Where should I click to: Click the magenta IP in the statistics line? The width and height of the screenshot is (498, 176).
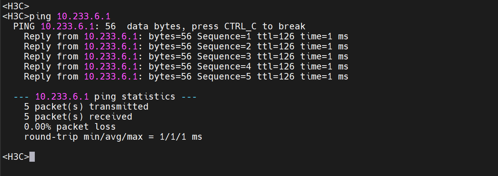(62, 96)
